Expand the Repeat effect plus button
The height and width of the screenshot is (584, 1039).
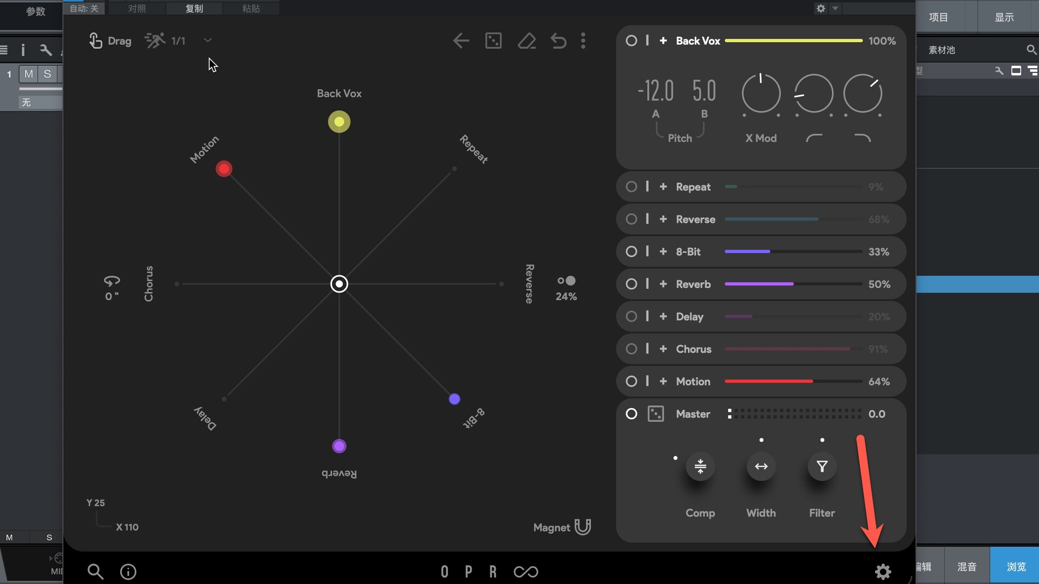coord(663,187)
